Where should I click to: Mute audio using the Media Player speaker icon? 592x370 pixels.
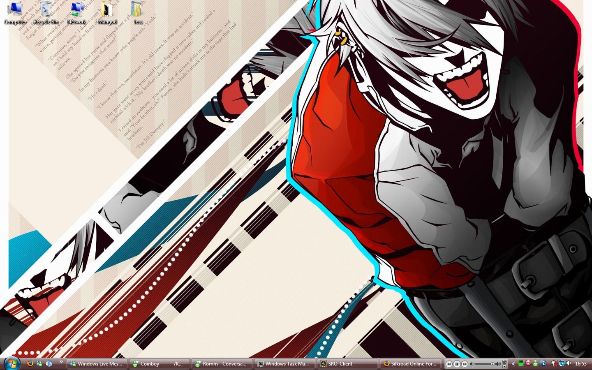click(x=472, y=364)
